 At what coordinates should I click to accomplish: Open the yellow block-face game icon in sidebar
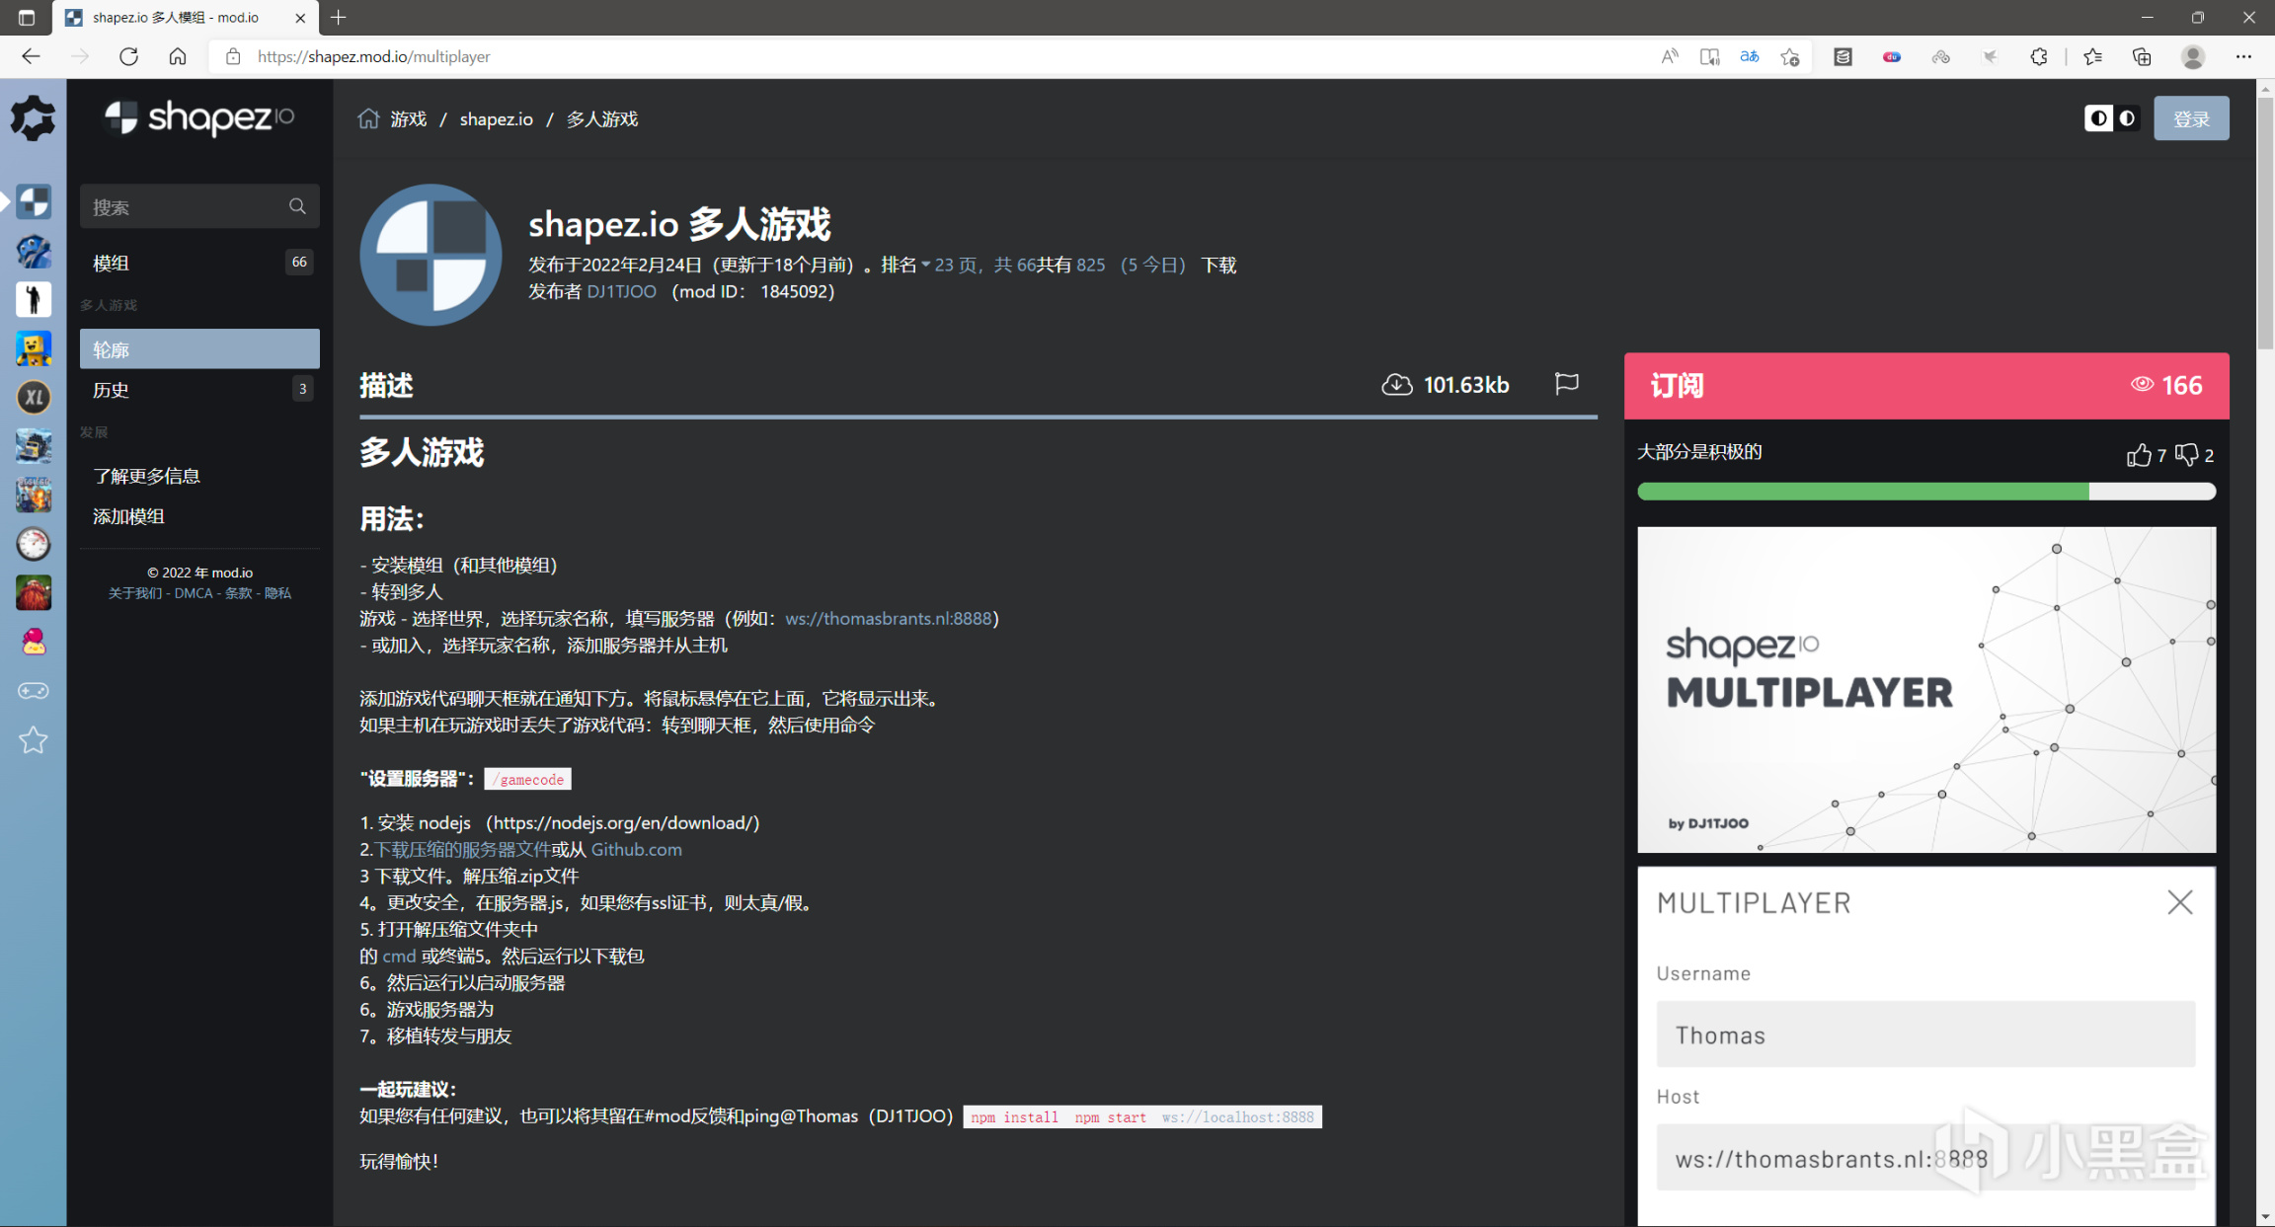click(34, 348)
